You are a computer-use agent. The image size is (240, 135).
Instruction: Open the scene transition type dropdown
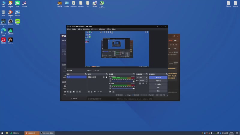tap(142, 77)
